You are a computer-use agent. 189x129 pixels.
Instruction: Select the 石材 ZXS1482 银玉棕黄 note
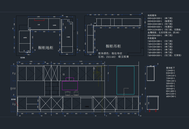pos(113,57)
